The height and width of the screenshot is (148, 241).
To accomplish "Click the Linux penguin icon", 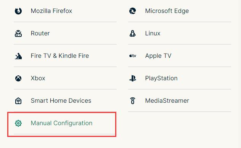I will point(132,33).
